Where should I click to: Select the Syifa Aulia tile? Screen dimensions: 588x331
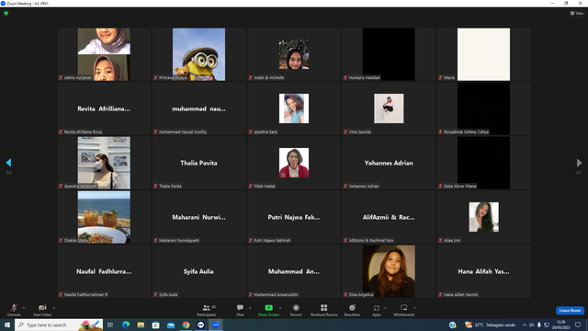[199, 271]
